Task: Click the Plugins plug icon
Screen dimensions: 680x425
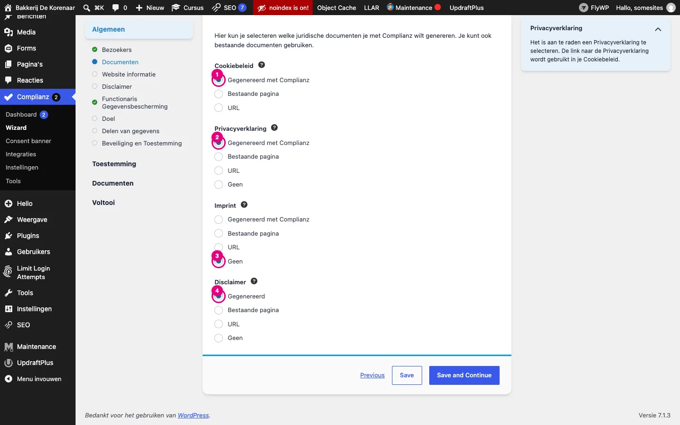Action: (8, 236)
